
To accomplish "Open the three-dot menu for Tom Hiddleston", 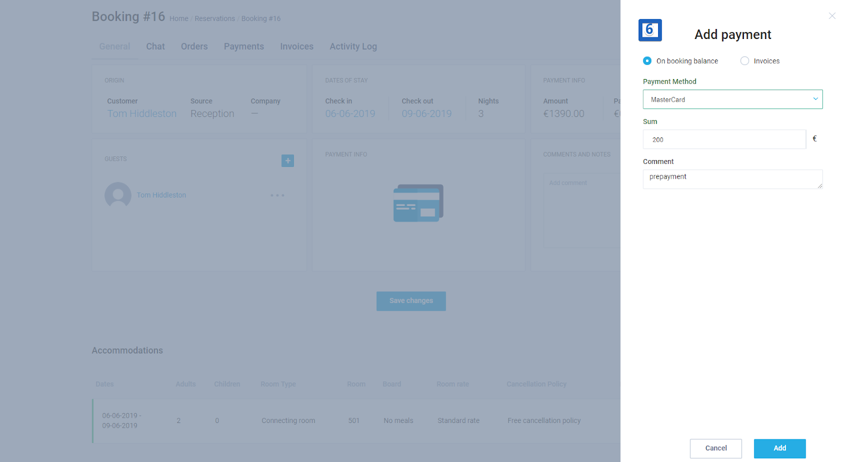I will coord(277,195).
